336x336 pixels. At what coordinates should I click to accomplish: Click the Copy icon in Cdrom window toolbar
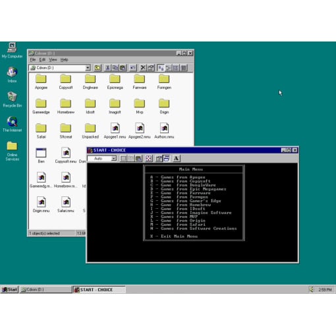click(x=115, y=68)
